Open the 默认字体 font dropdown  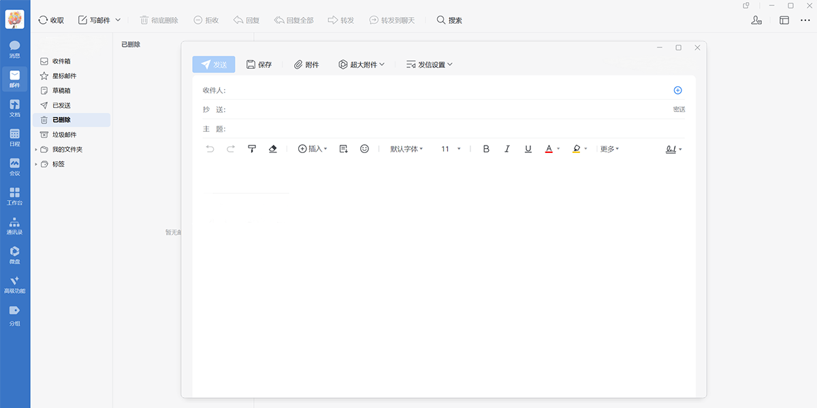click(x=406, y=149)
